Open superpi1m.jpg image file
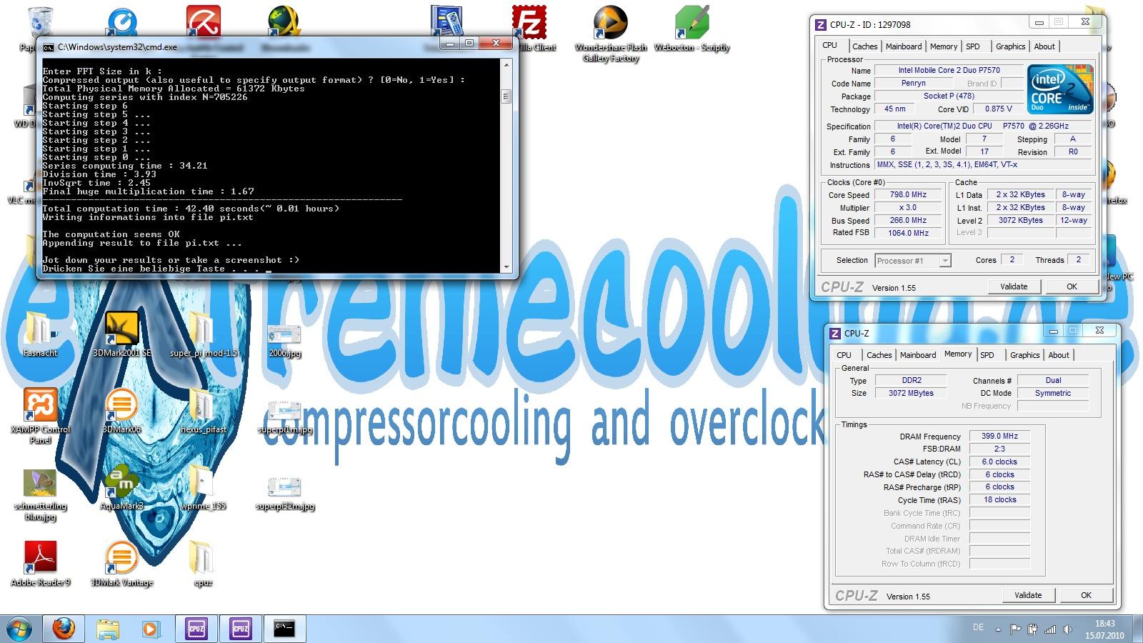This screenshot has width=1143, height=643. pyautogui.click(x=284, y=417)
